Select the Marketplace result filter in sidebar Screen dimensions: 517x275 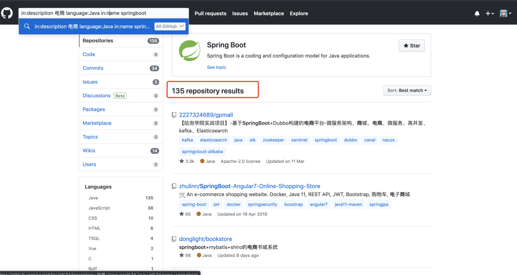(121, 123)
